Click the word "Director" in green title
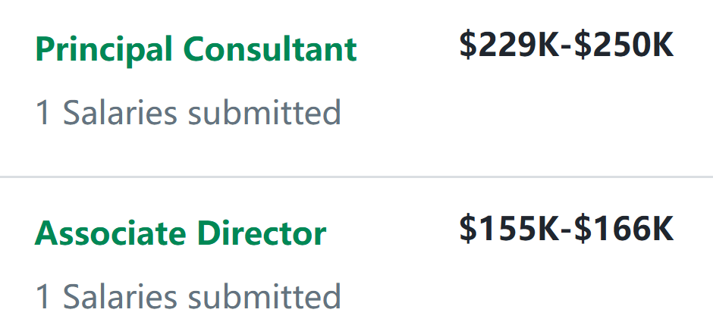 pyautogui.click(x=262, y=233)
